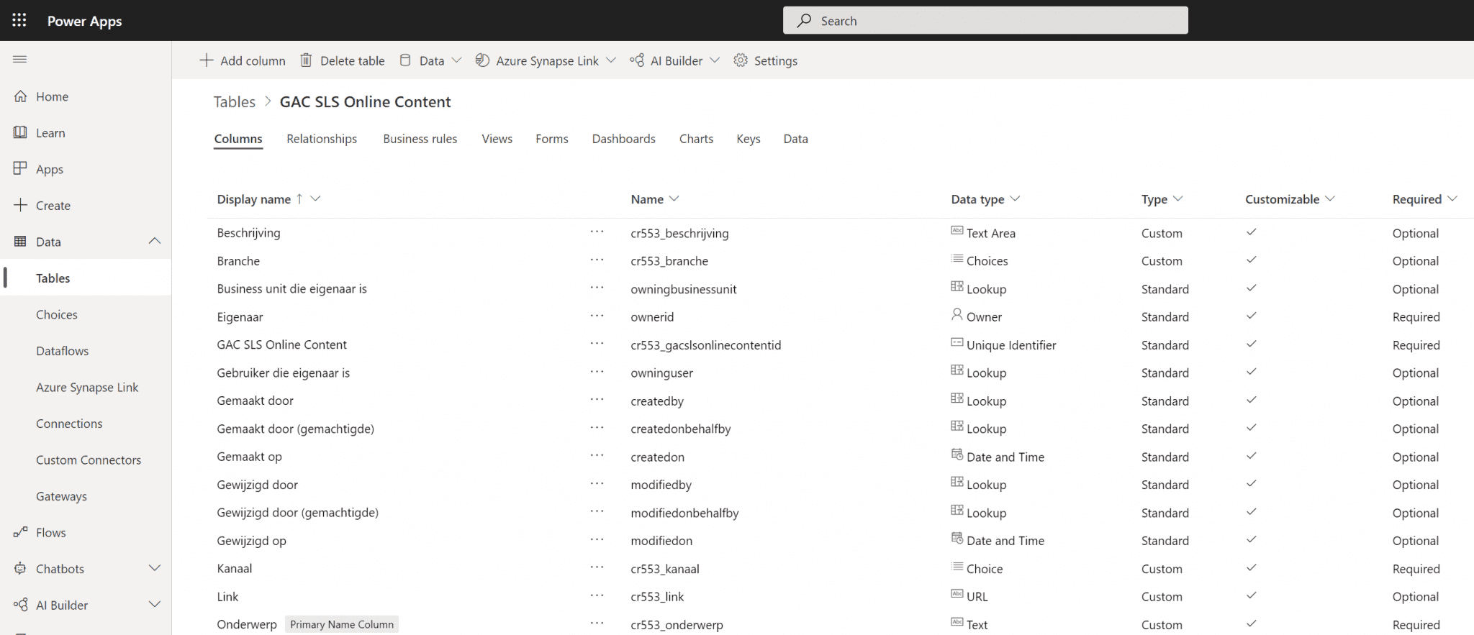This screenshot has height=635, width=1474.
Task: Click the Delete table trash icon
Action: pos(306,60)
